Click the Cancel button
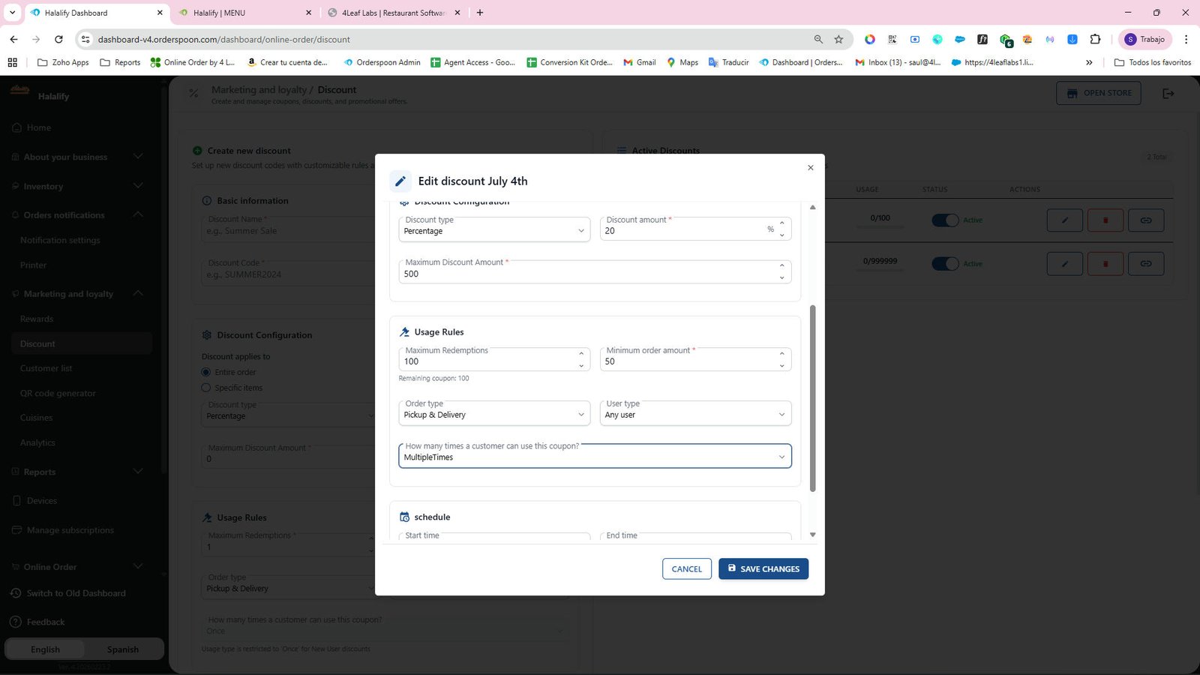The height and width of the screenshot is (675, 1200). [687, 568]
